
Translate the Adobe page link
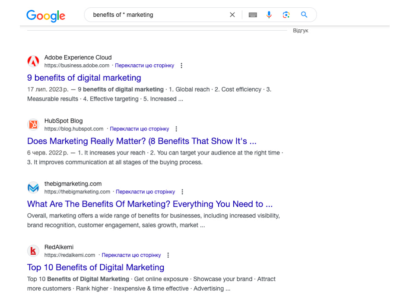(145, 66)
